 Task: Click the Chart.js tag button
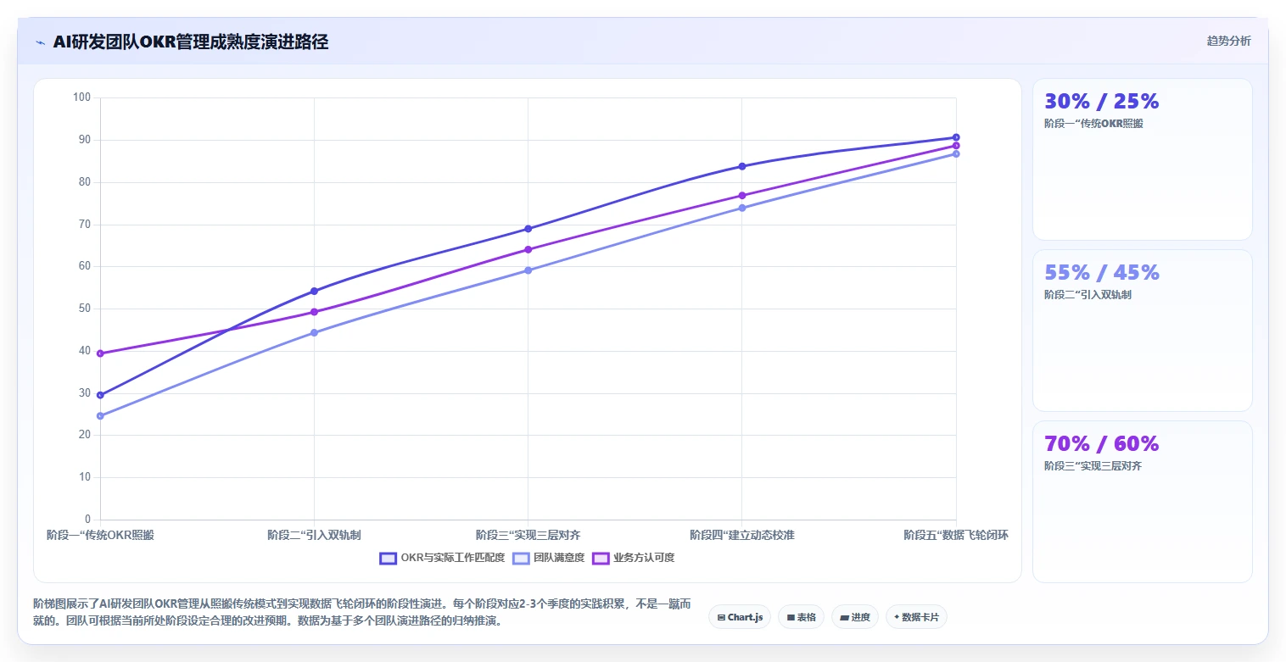coord(740,617)
